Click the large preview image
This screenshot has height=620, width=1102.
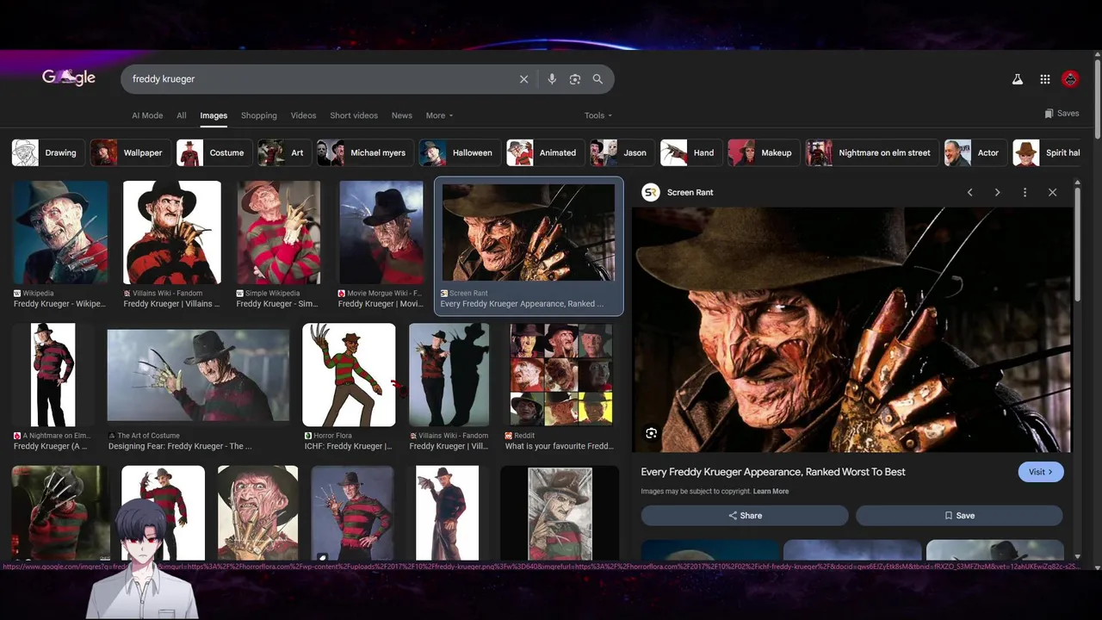(x=851, y=330)
